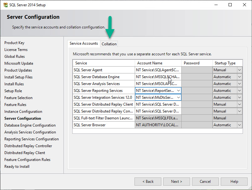Select License Terms step in sidebar

tap(16, 50)
